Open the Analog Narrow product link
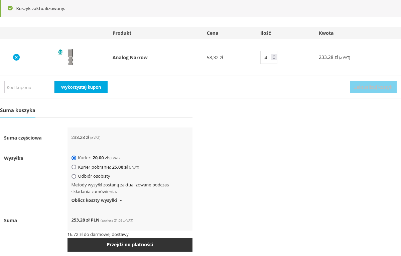 pyautogui.click(x=130, y=58)
